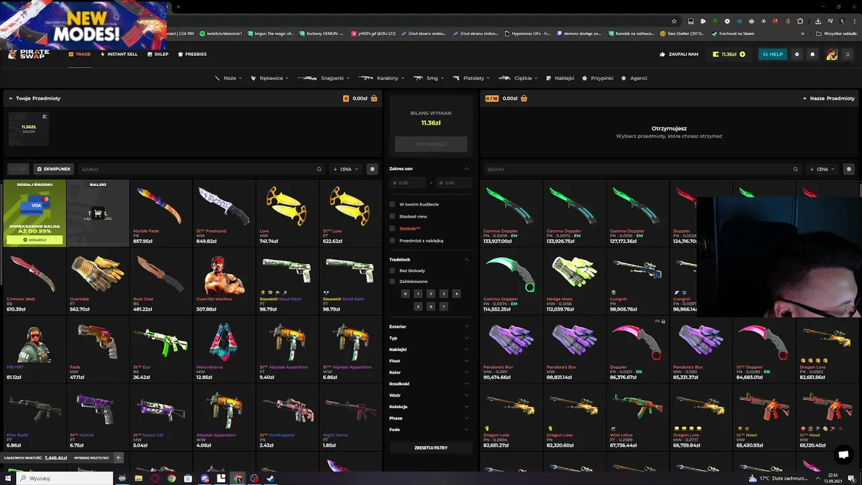Collapse arrow at bottom total value bar
The width and height of the screenshot is (862, 485).
119,457
